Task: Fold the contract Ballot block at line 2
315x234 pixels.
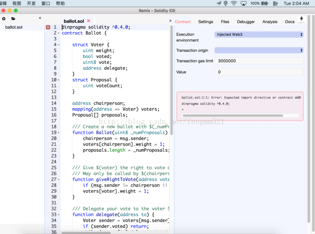Action: (59, 33)
